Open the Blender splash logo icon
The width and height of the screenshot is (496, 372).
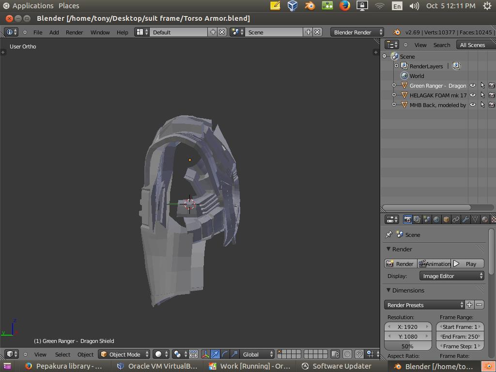396,32
